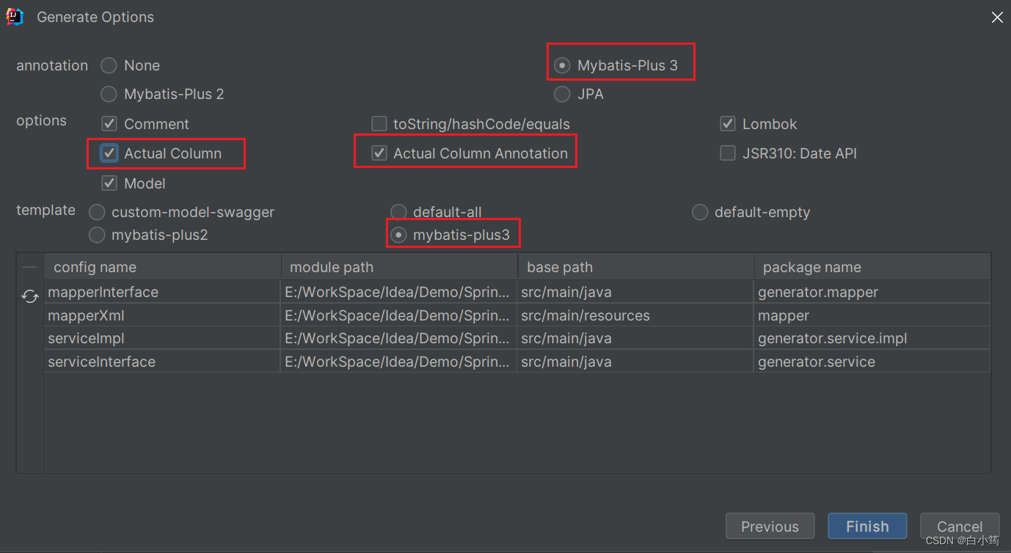Select the mapperXml config name cell
Image resolution: width=1011 pixels, height=553 pixels.
pyautogui.click(x=162, y=315)
